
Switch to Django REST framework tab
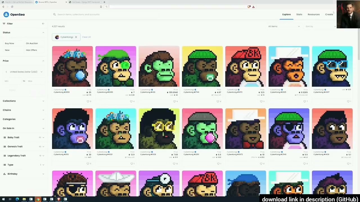pyautogui.click(x=84, y=2)
